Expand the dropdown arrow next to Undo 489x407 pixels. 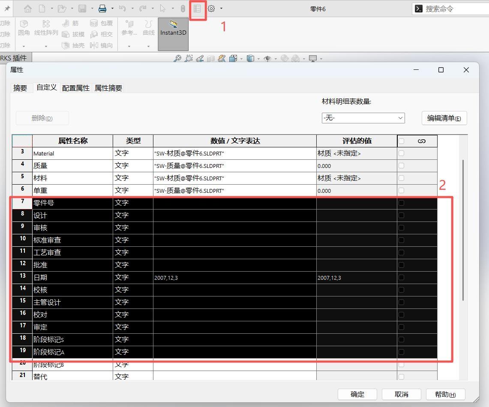(x=132, y=9)
